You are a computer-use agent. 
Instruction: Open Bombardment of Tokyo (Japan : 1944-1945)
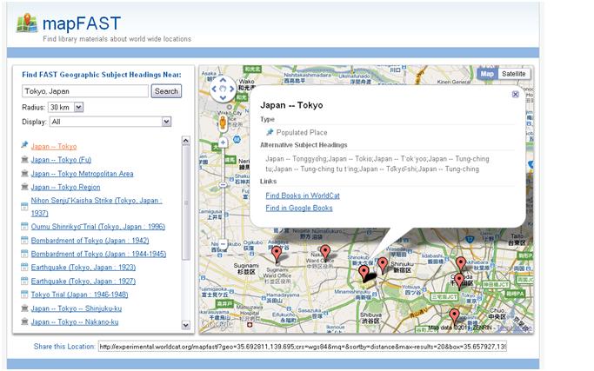[98, 254]
